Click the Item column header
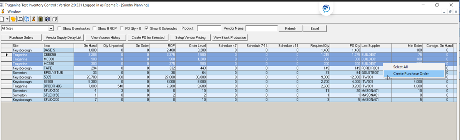Image resolution: width=460 pixels, height=140 pixels. coord(58,46)
